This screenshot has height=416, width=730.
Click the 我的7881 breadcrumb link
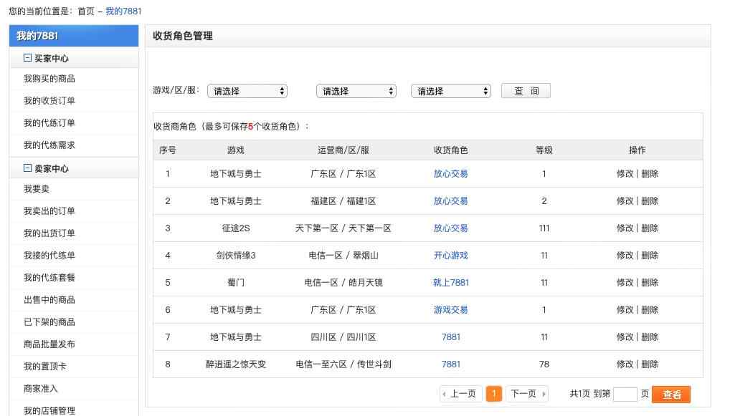(x=123, y=11)
